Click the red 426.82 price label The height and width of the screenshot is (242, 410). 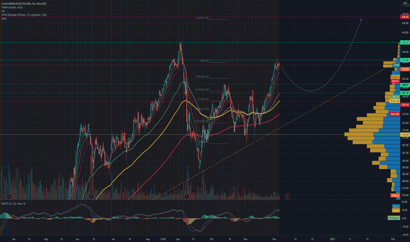point(405,17)
